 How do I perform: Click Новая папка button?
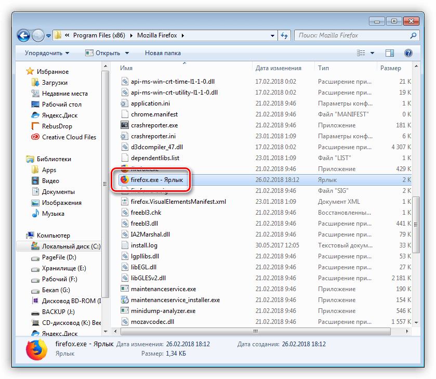pos(163,53)
